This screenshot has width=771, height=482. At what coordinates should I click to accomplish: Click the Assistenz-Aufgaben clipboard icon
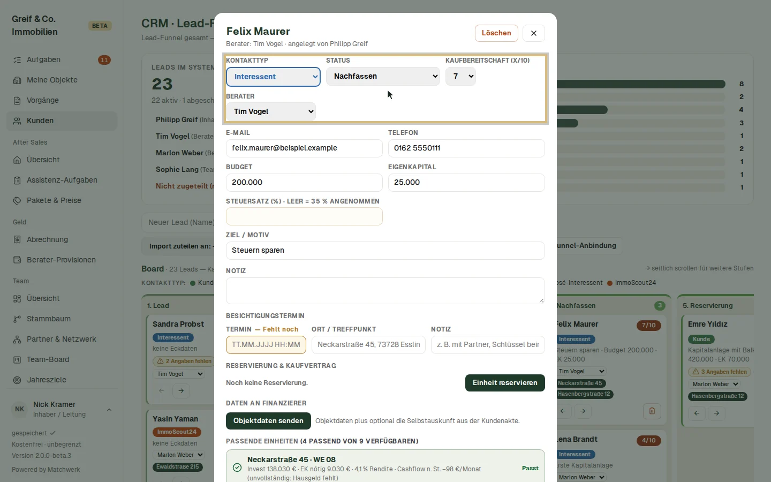[x=17, y=180]
